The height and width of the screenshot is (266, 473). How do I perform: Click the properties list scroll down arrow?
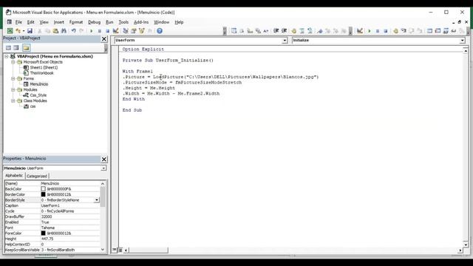[103, 250]
